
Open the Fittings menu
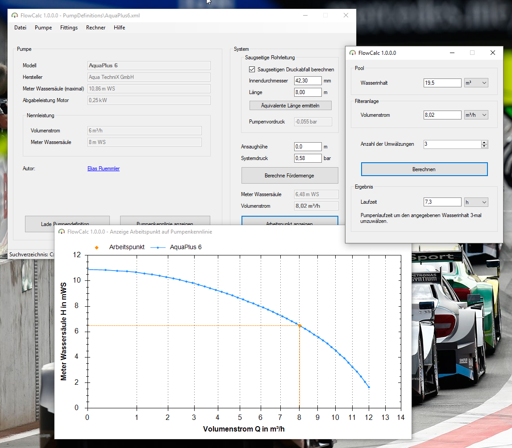tap(69, 28)
